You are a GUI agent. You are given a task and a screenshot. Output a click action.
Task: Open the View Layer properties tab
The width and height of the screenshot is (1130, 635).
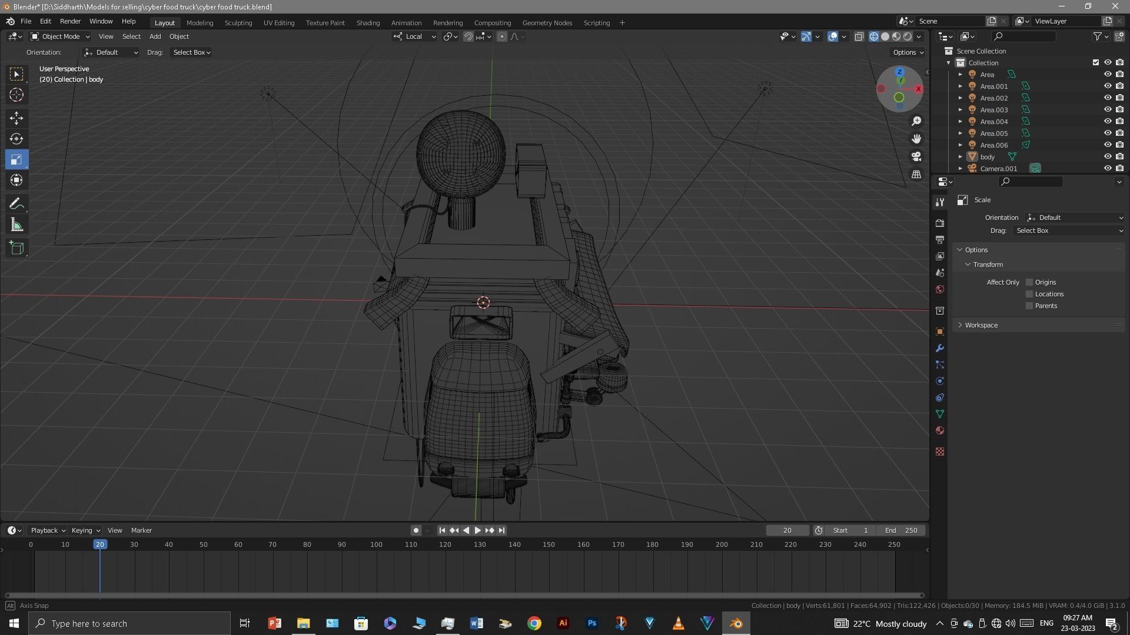click(940, 256)
